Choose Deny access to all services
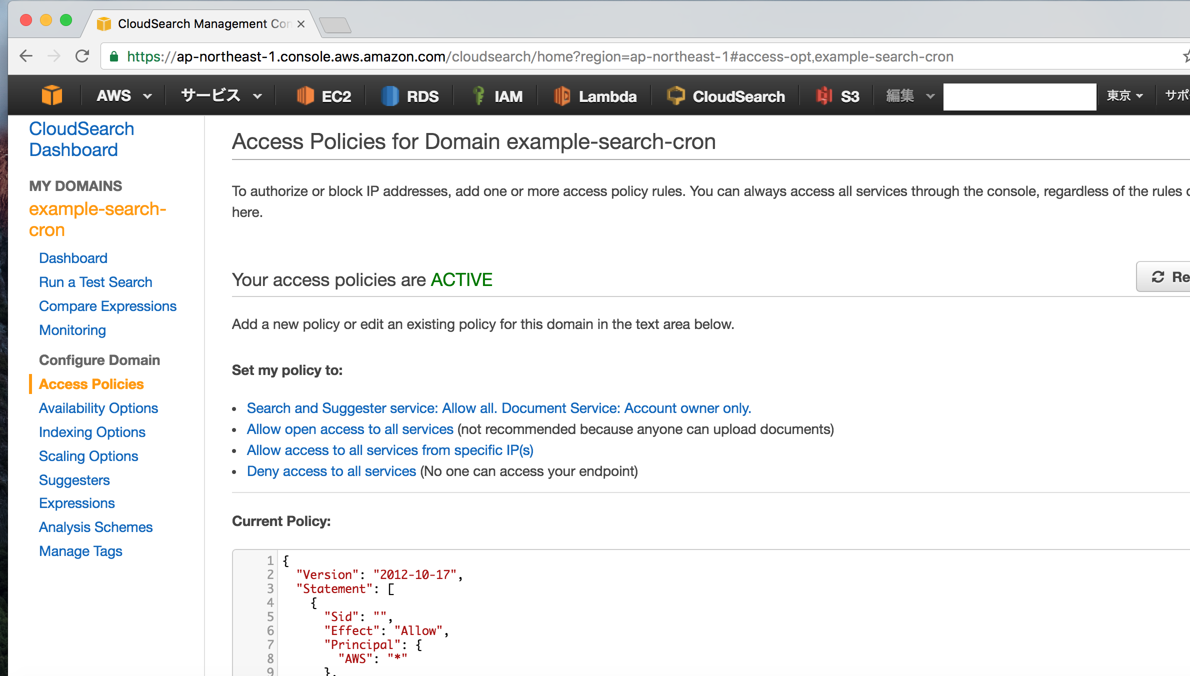 331,471
